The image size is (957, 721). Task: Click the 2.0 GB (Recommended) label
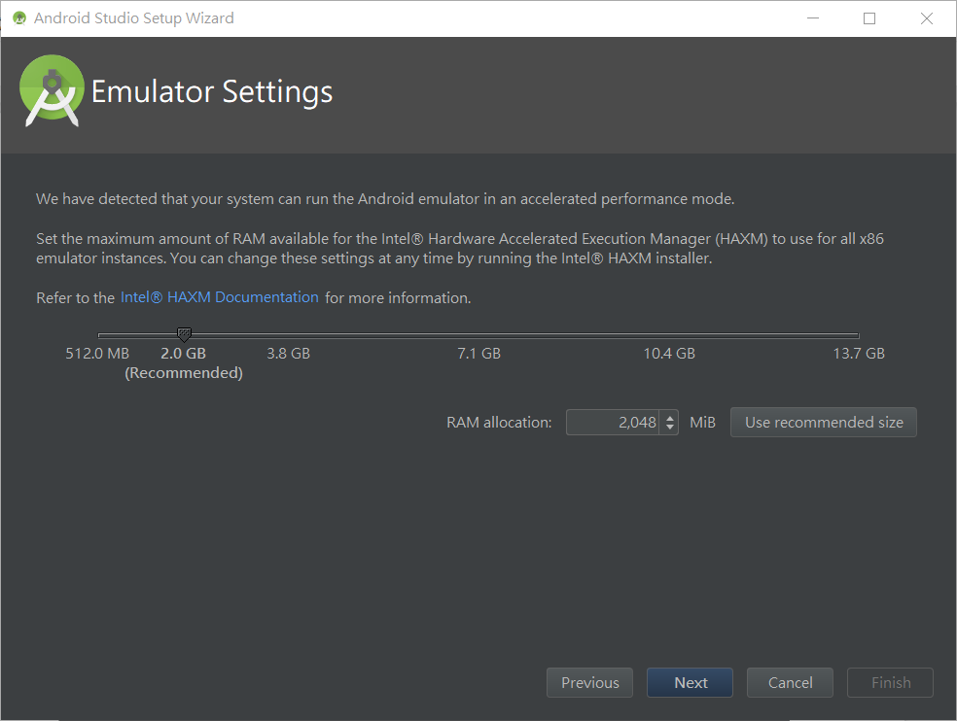point(184,363)
